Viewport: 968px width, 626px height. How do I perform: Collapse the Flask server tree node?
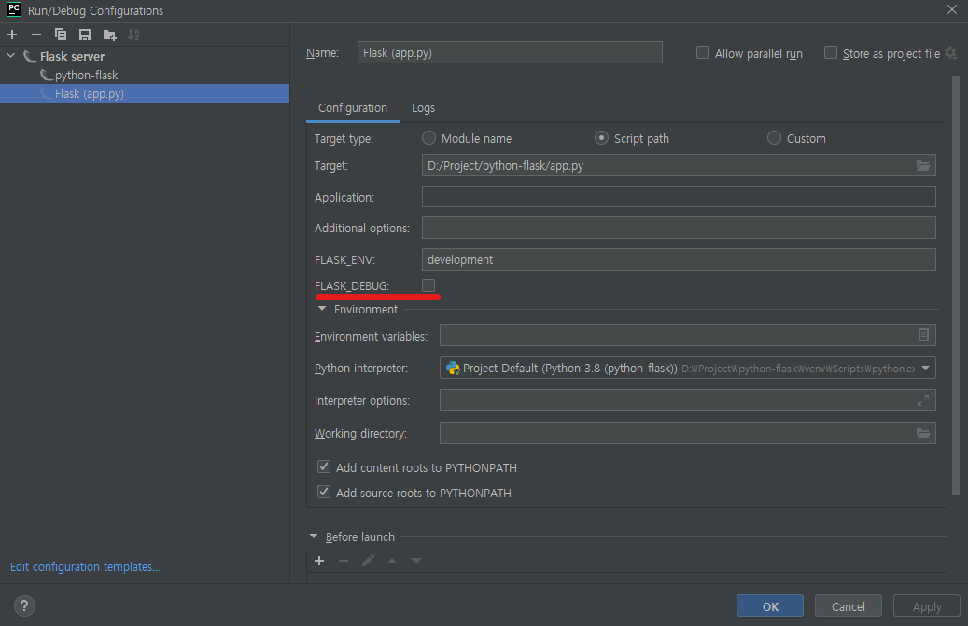[x=11, y=55]
